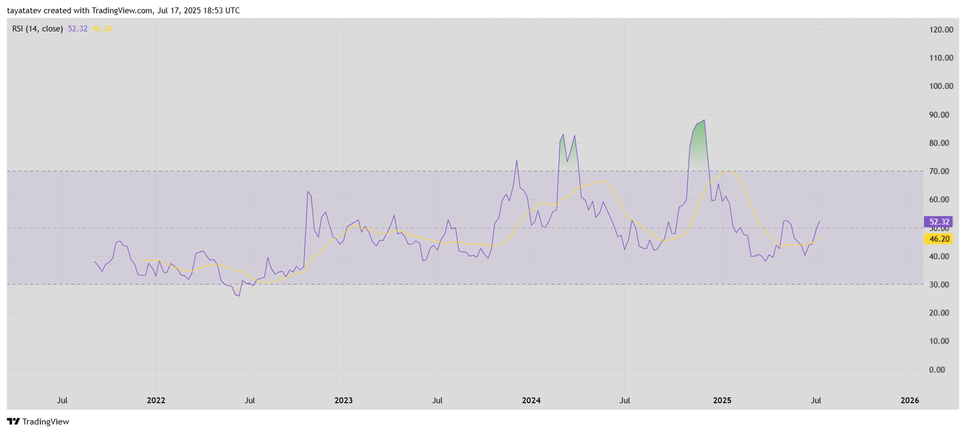Click the 2024 time axis label
Viewport: 966px width, 433px height.
point(531,400)
